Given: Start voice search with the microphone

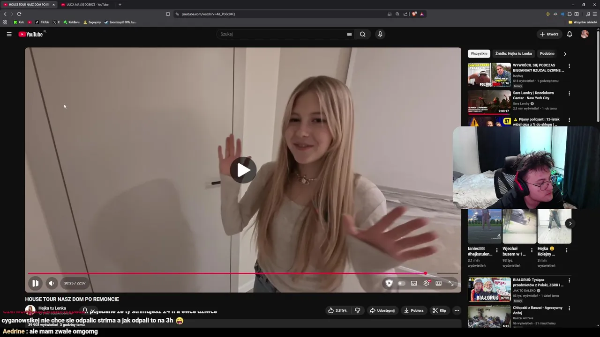Looking at the screenshot, I should (x=380, y=34).
